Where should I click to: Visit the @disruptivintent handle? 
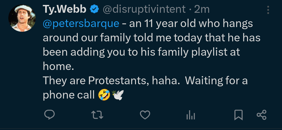[x=144, y=10]
